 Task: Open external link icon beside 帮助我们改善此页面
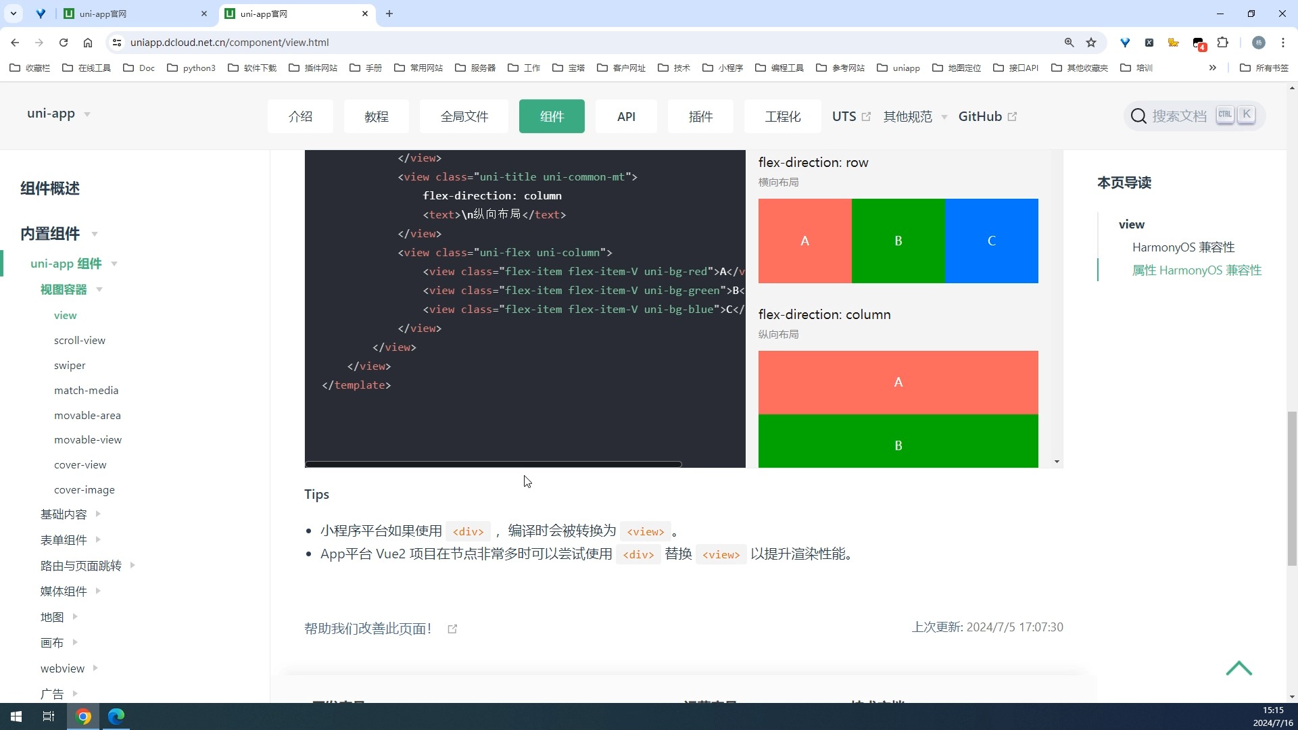click(453, 629)
